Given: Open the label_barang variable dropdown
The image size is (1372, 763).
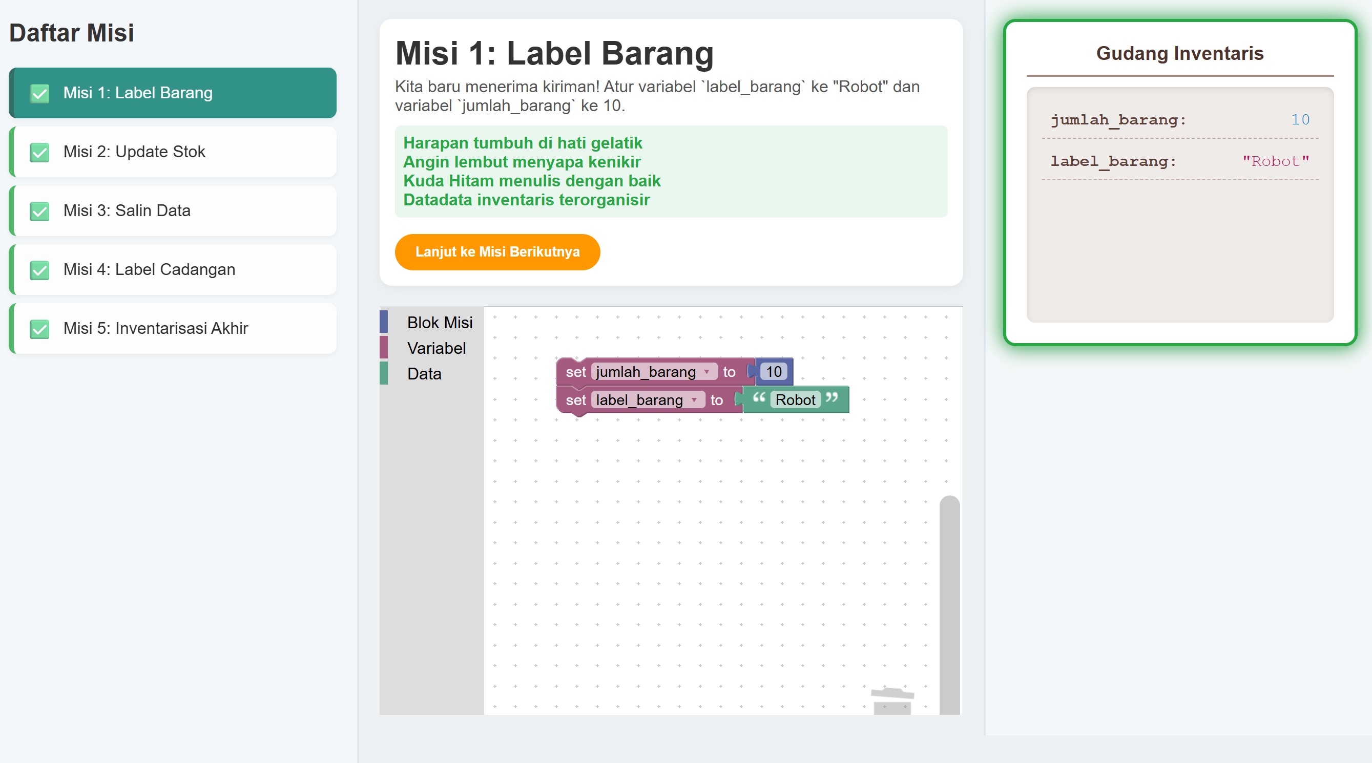Looking at the screenshot, I should click(647, 400).
